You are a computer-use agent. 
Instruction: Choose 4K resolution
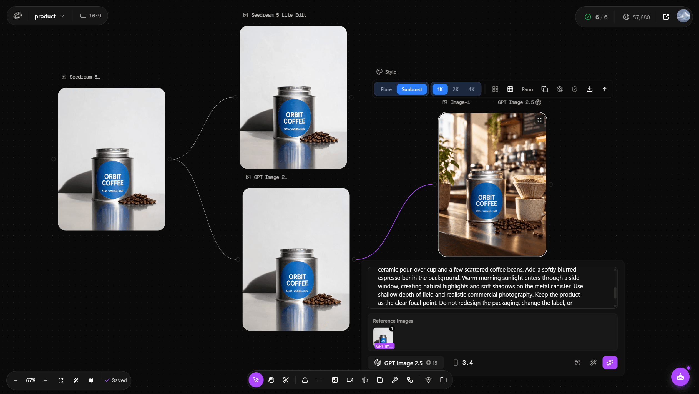point(471,89)
